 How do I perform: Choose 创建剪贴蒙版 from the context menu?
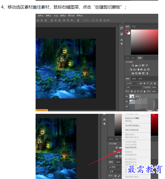pyautogui.click(x=131, y=147)
